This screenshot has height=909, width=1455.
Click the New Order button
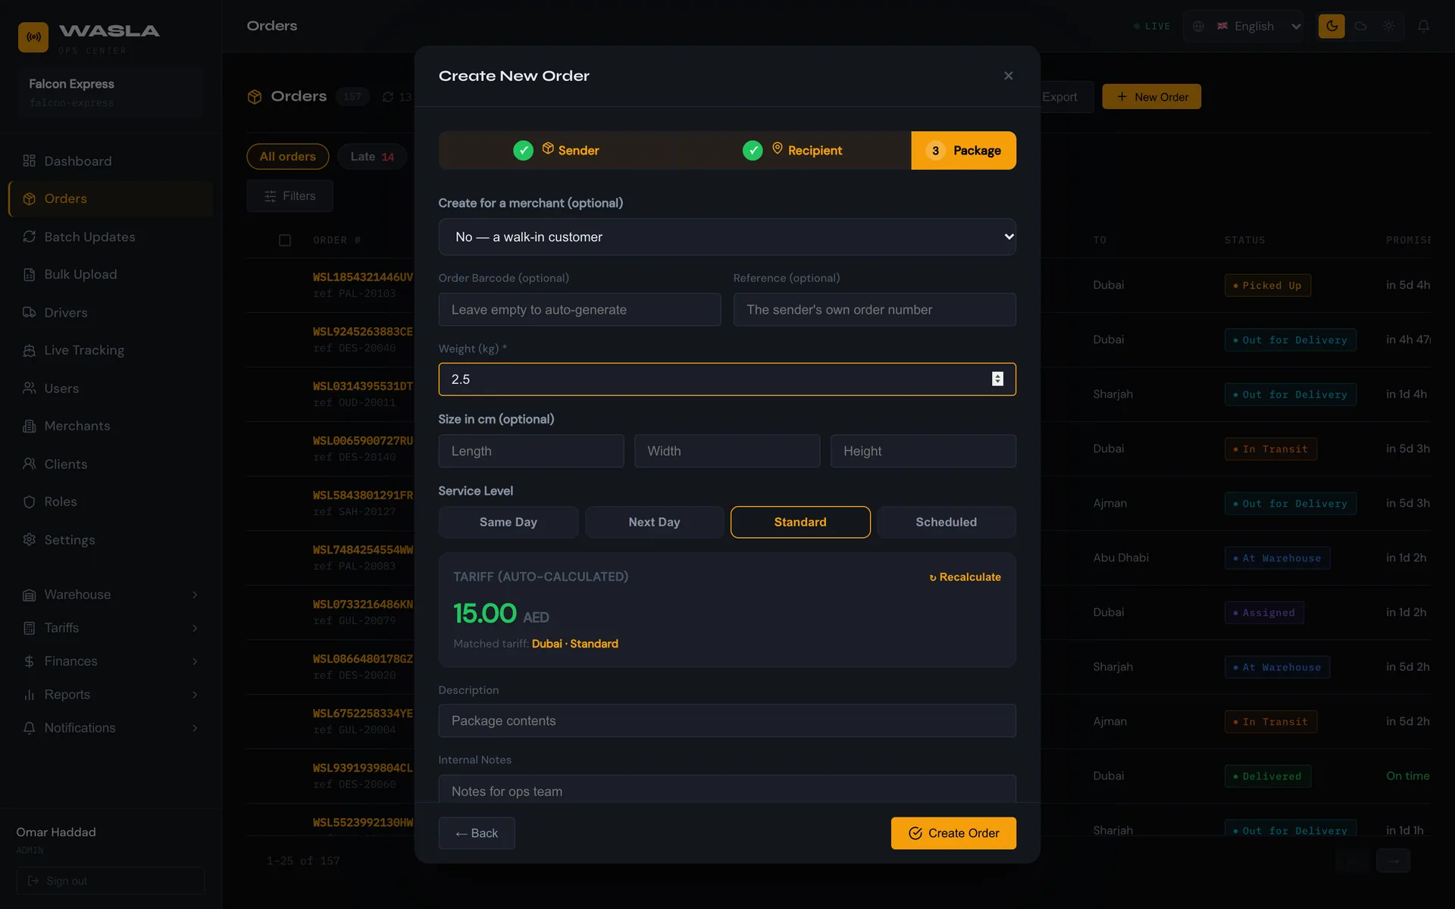pyautogui.click(x=1151, y=97)
